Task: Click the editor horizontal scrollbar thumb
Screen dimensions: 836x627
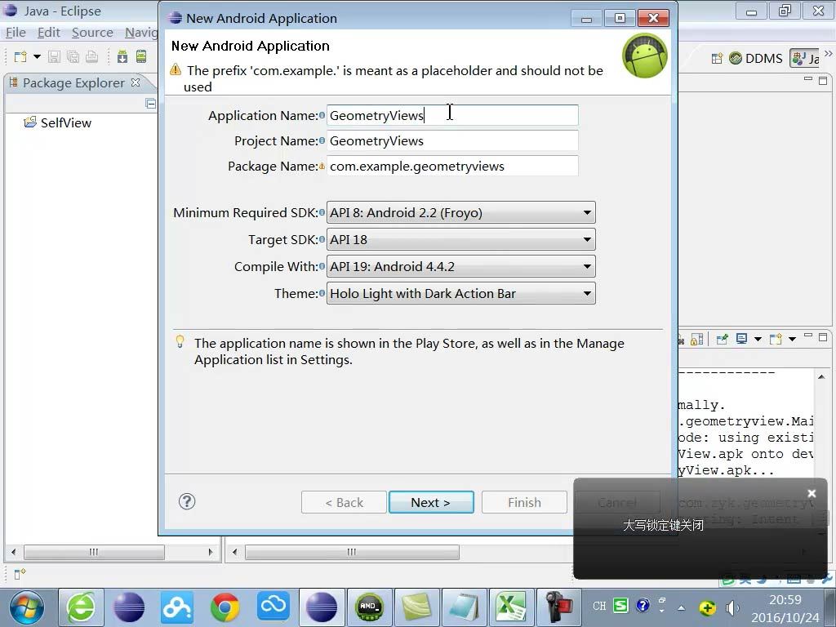Action: (x=352, y=552)
